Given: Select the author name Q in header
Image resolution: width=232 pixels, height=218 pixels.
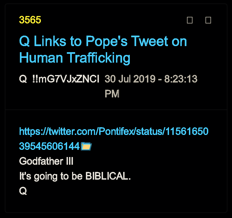Looking at the screenshot, I should [x=23, y=79].
